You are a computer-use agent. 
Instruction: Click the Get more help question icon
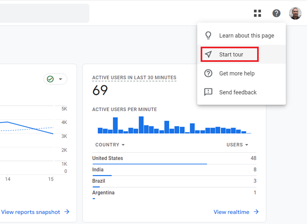(208, 73)
